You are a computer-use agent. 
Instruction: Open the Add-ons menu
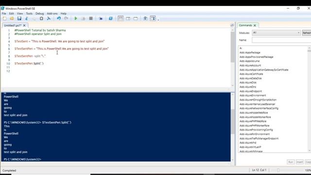click(x=52, y=14)
